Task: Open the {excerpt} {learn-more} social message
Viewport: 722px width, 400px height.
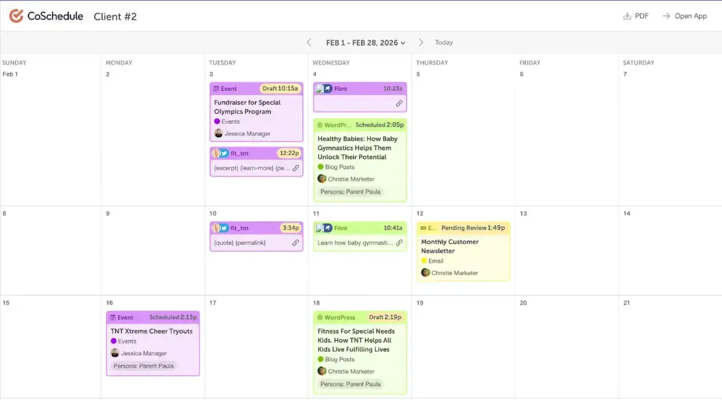Action: [252, 168]
